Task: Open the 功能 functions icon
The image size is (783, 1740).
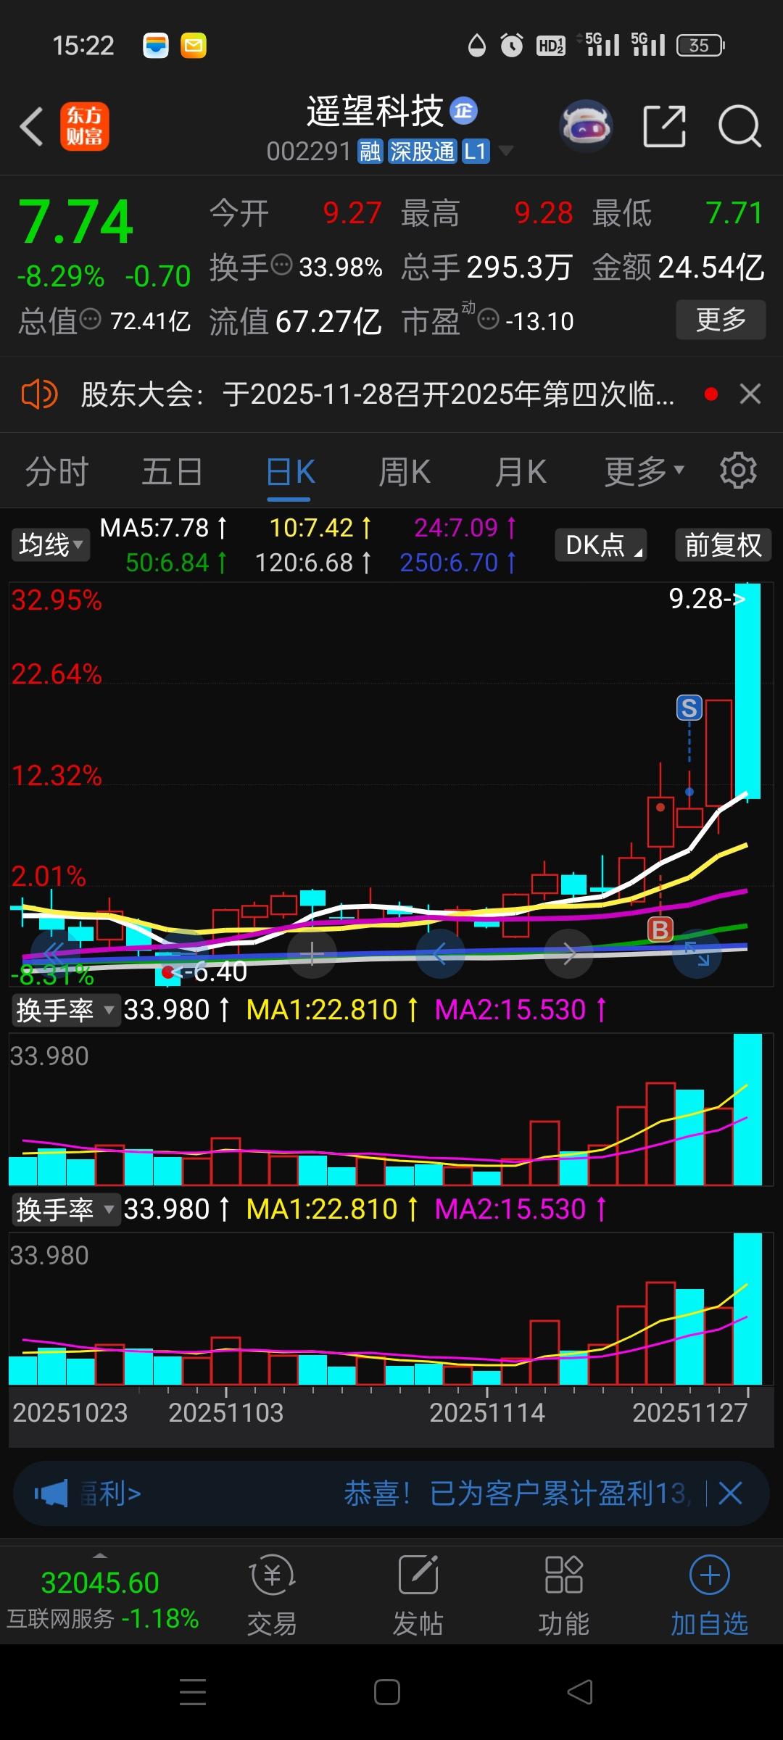Action: 563,1595
